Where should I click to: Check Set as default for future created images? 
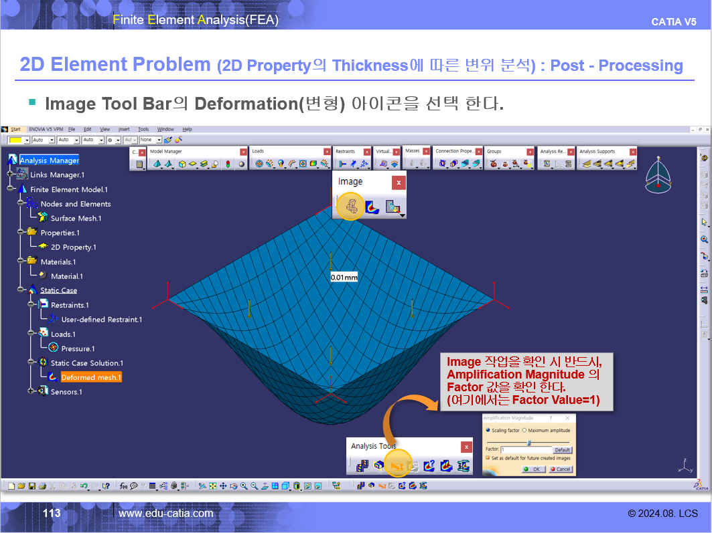tap(487, 458)
